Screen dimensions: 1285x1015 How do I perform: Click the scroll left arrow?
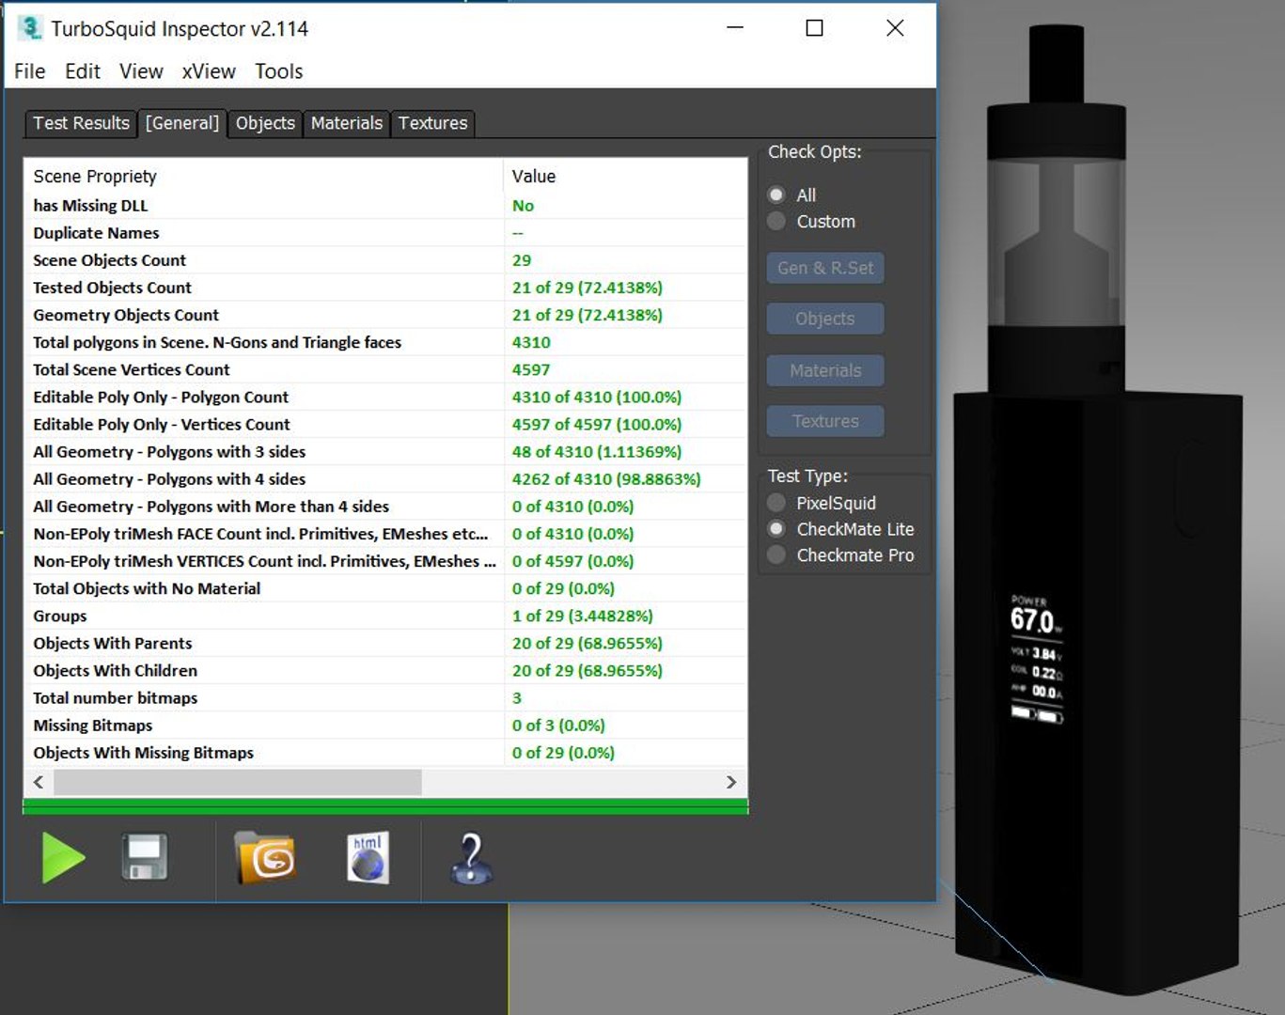point(39,782)
